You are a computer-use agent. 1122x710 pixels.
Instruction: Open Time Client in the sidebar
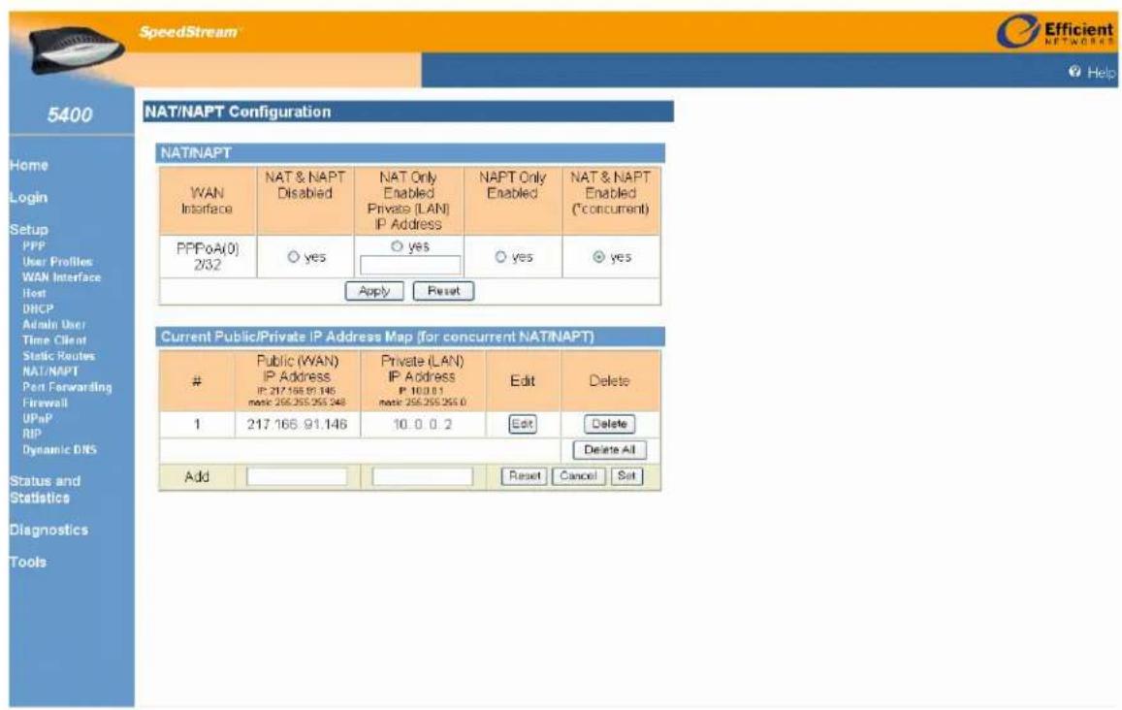coord(54,340)
